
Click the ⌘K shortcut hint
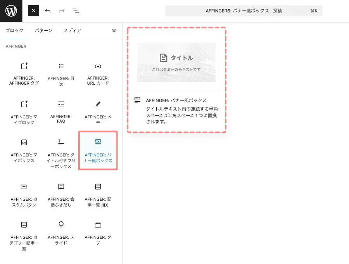coord(314,11)
